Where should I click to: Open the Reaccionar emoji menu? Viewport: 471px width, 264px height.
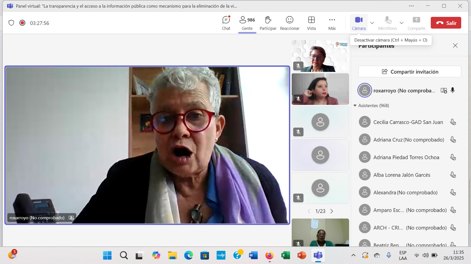[289, 23]
